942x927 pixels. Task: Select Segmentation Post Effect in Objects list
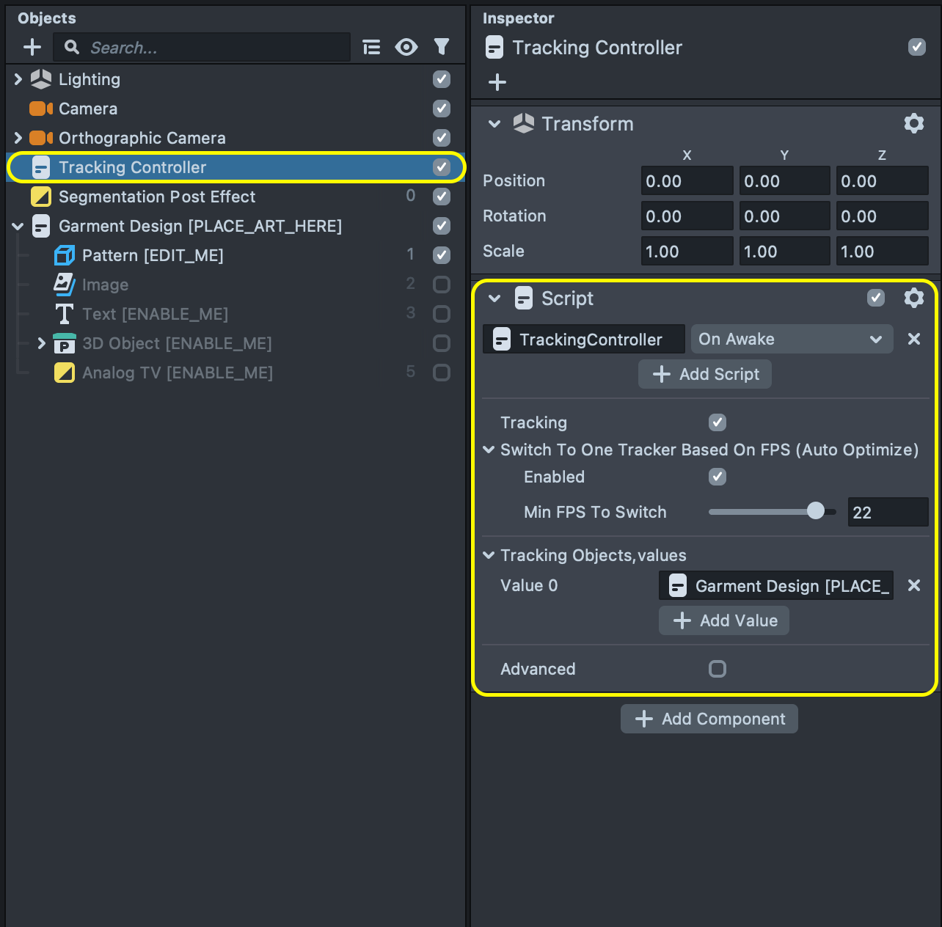click(x=157, y=197)
